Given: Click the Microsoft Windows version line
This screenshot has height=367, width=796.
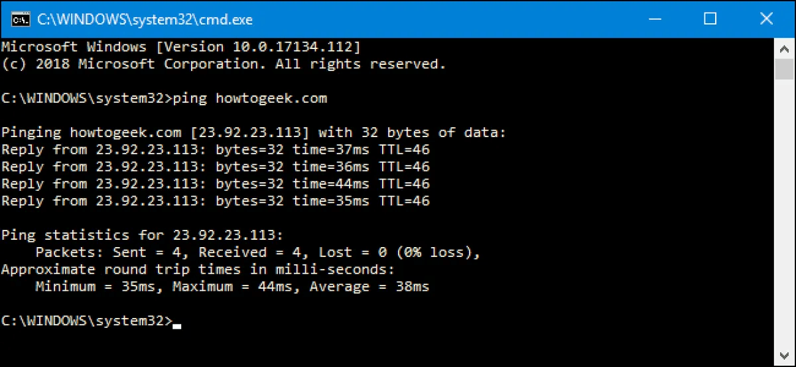Looking at the screenshot, I should coord(180,47).
